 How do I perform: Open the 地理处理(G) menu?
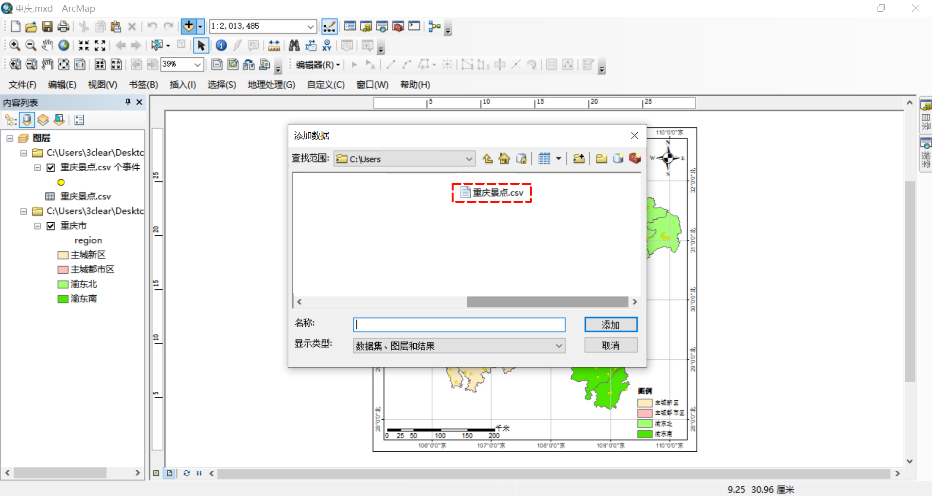tap(271, 85)
